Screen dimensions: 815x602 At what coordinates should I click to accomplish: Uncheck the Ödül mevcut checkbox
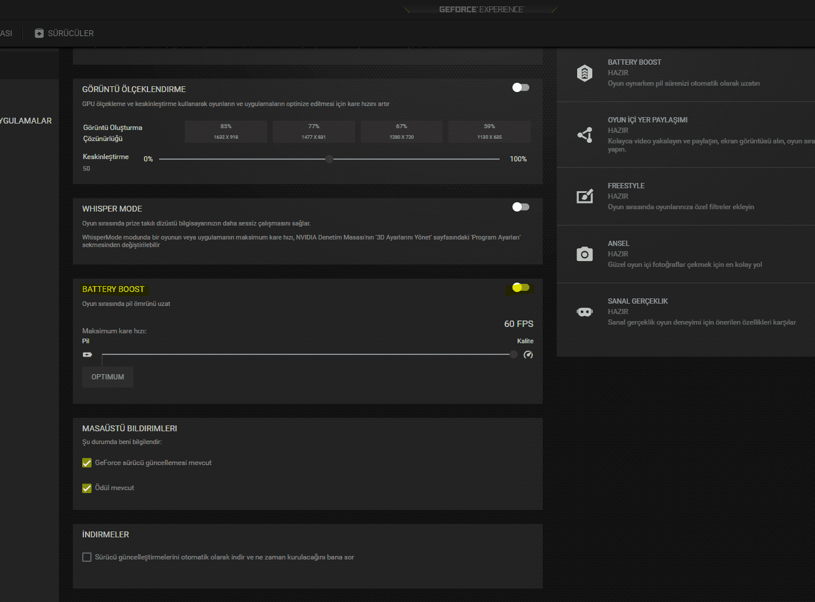tap(87, 488)
